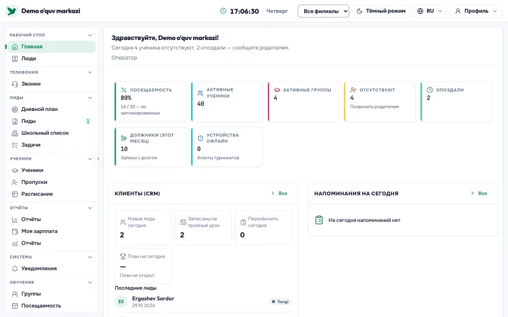Click the wallet icon beside Моя зарплата
This screenshot has width=508, height=317.
[x=15, y=231]
